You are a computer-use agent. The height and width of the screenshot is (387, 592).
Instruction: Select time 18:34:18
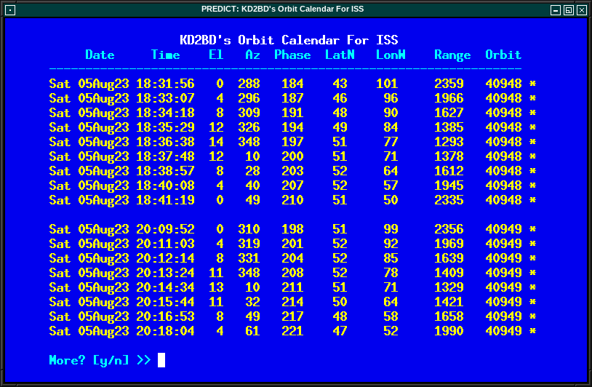point(165,113)
